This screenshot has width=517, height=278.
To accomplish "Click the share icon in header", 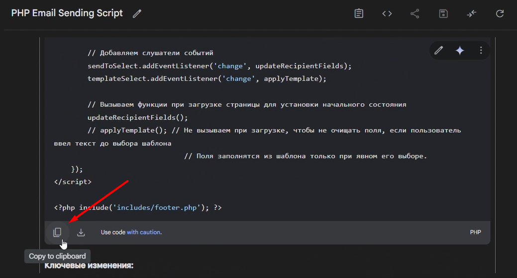I will [x=415, y=13].
